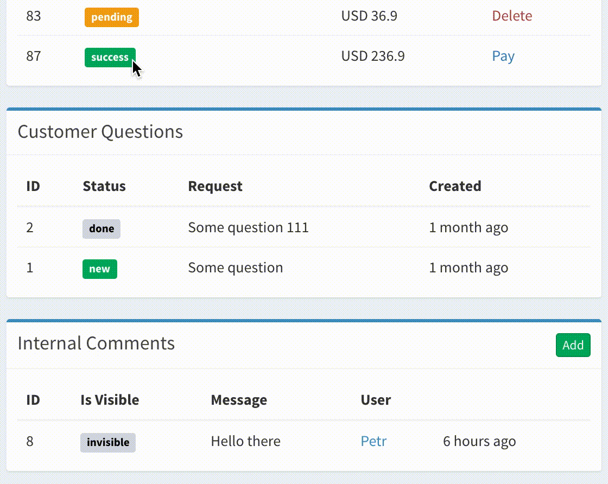Open the Is Visible column sorting
This screenshot has width=608, height=484.
pyautogui.click(x=108, y=400)
